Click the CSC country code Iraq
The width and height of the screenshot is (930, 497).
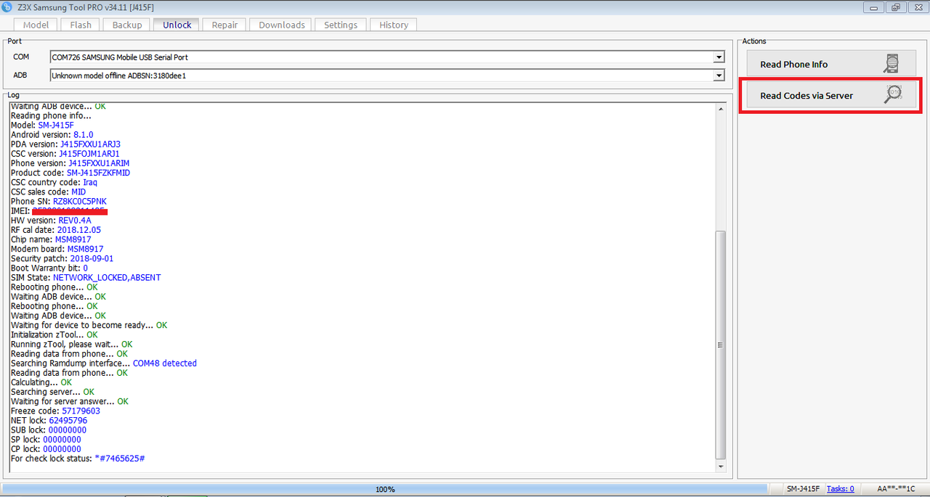pos(90,182)
